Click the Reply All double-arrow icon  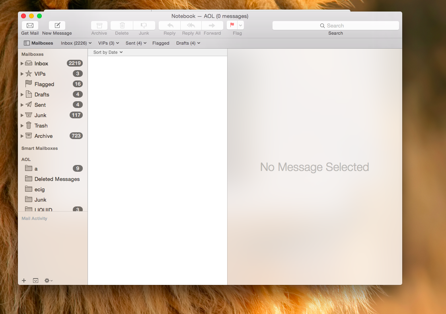pos(191,26)
